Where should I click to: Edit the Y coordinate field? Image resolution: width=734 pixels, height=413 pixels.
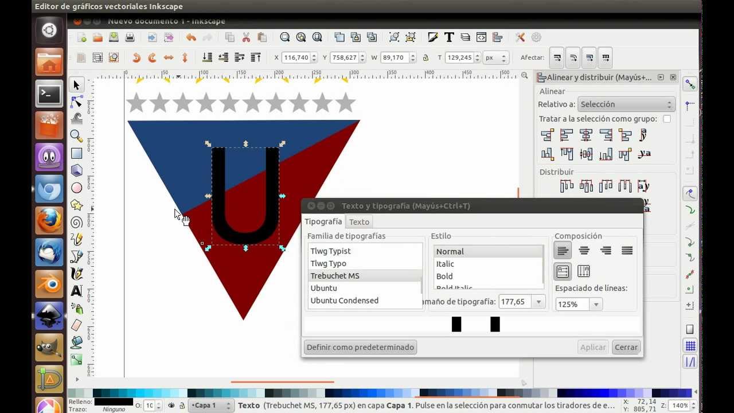344,57
